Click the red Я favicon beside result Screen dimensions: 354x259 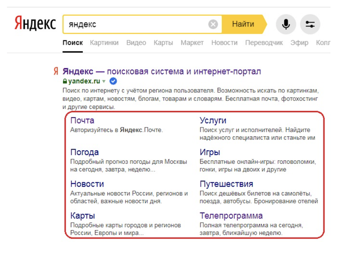(56, 71)
